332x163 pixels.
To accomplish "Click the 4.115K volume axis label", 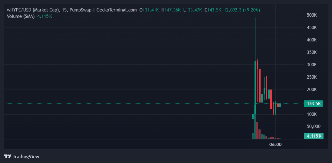I will pos(314,136).
